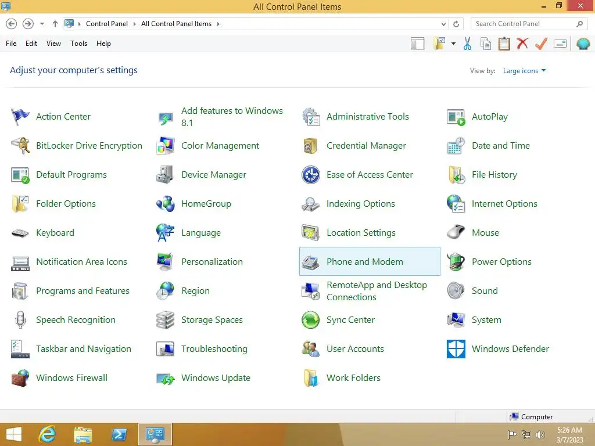Viewport: 595px width, 446px height.
Task: Open the File menu
Action: [x=11, y=44]
